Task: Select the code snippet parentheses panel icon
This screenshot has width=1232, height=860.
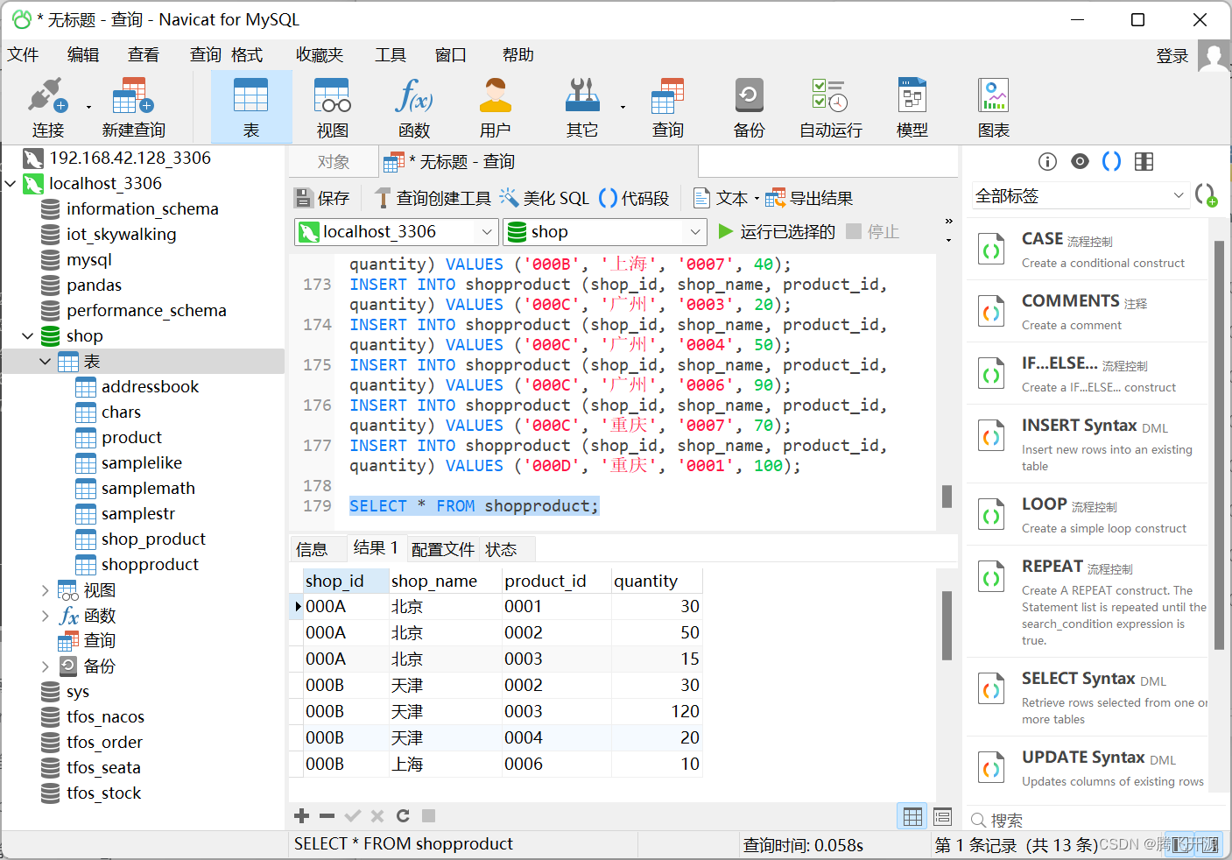Action: tap(1111, 161)
